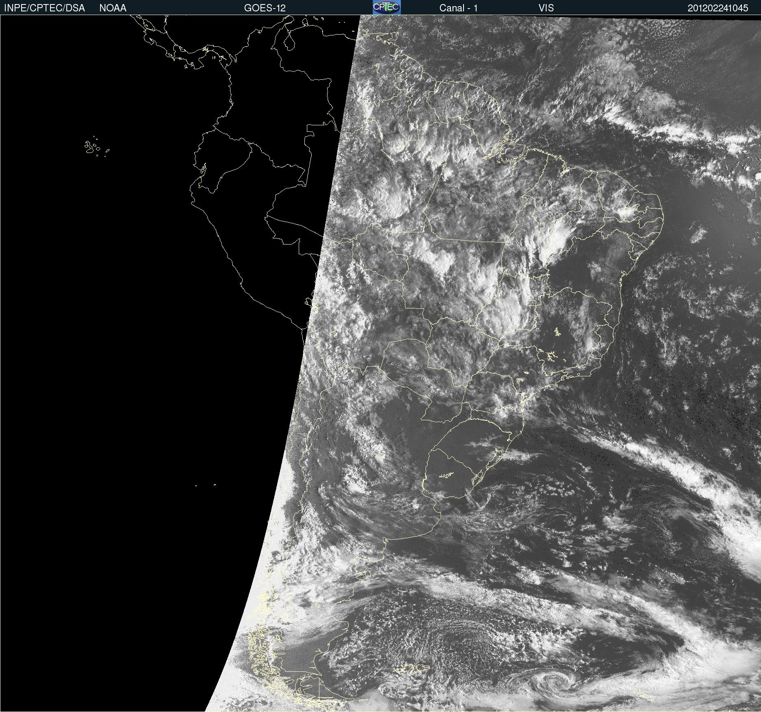This screenshot has width=761, height=712.
Task: Click the CPTEC logo in header
Action: click(387, 7)
